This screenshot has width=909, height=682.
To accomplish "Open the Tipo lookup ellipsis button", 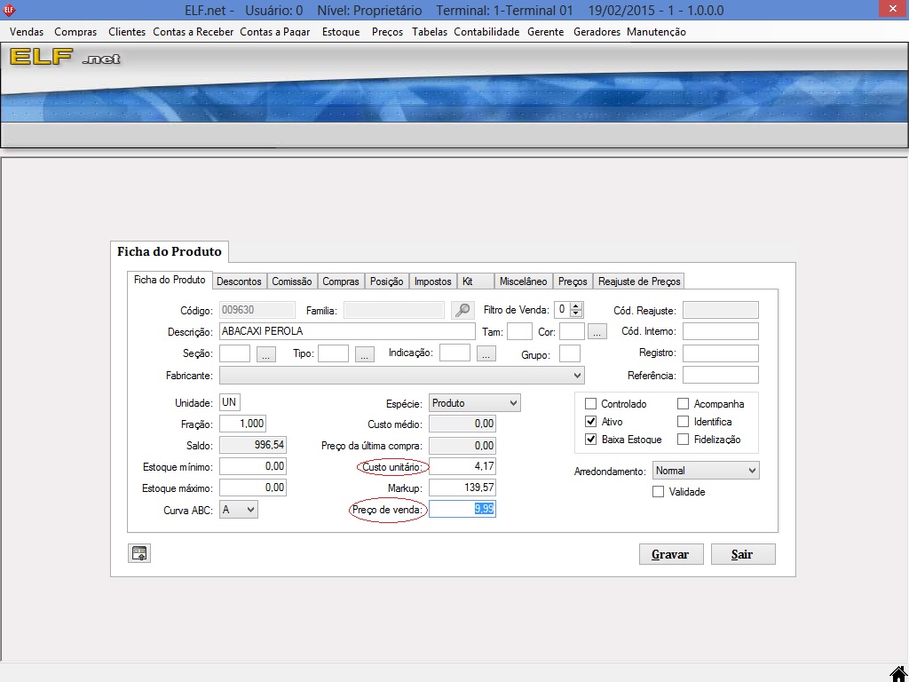I will [x=365, y=353].
